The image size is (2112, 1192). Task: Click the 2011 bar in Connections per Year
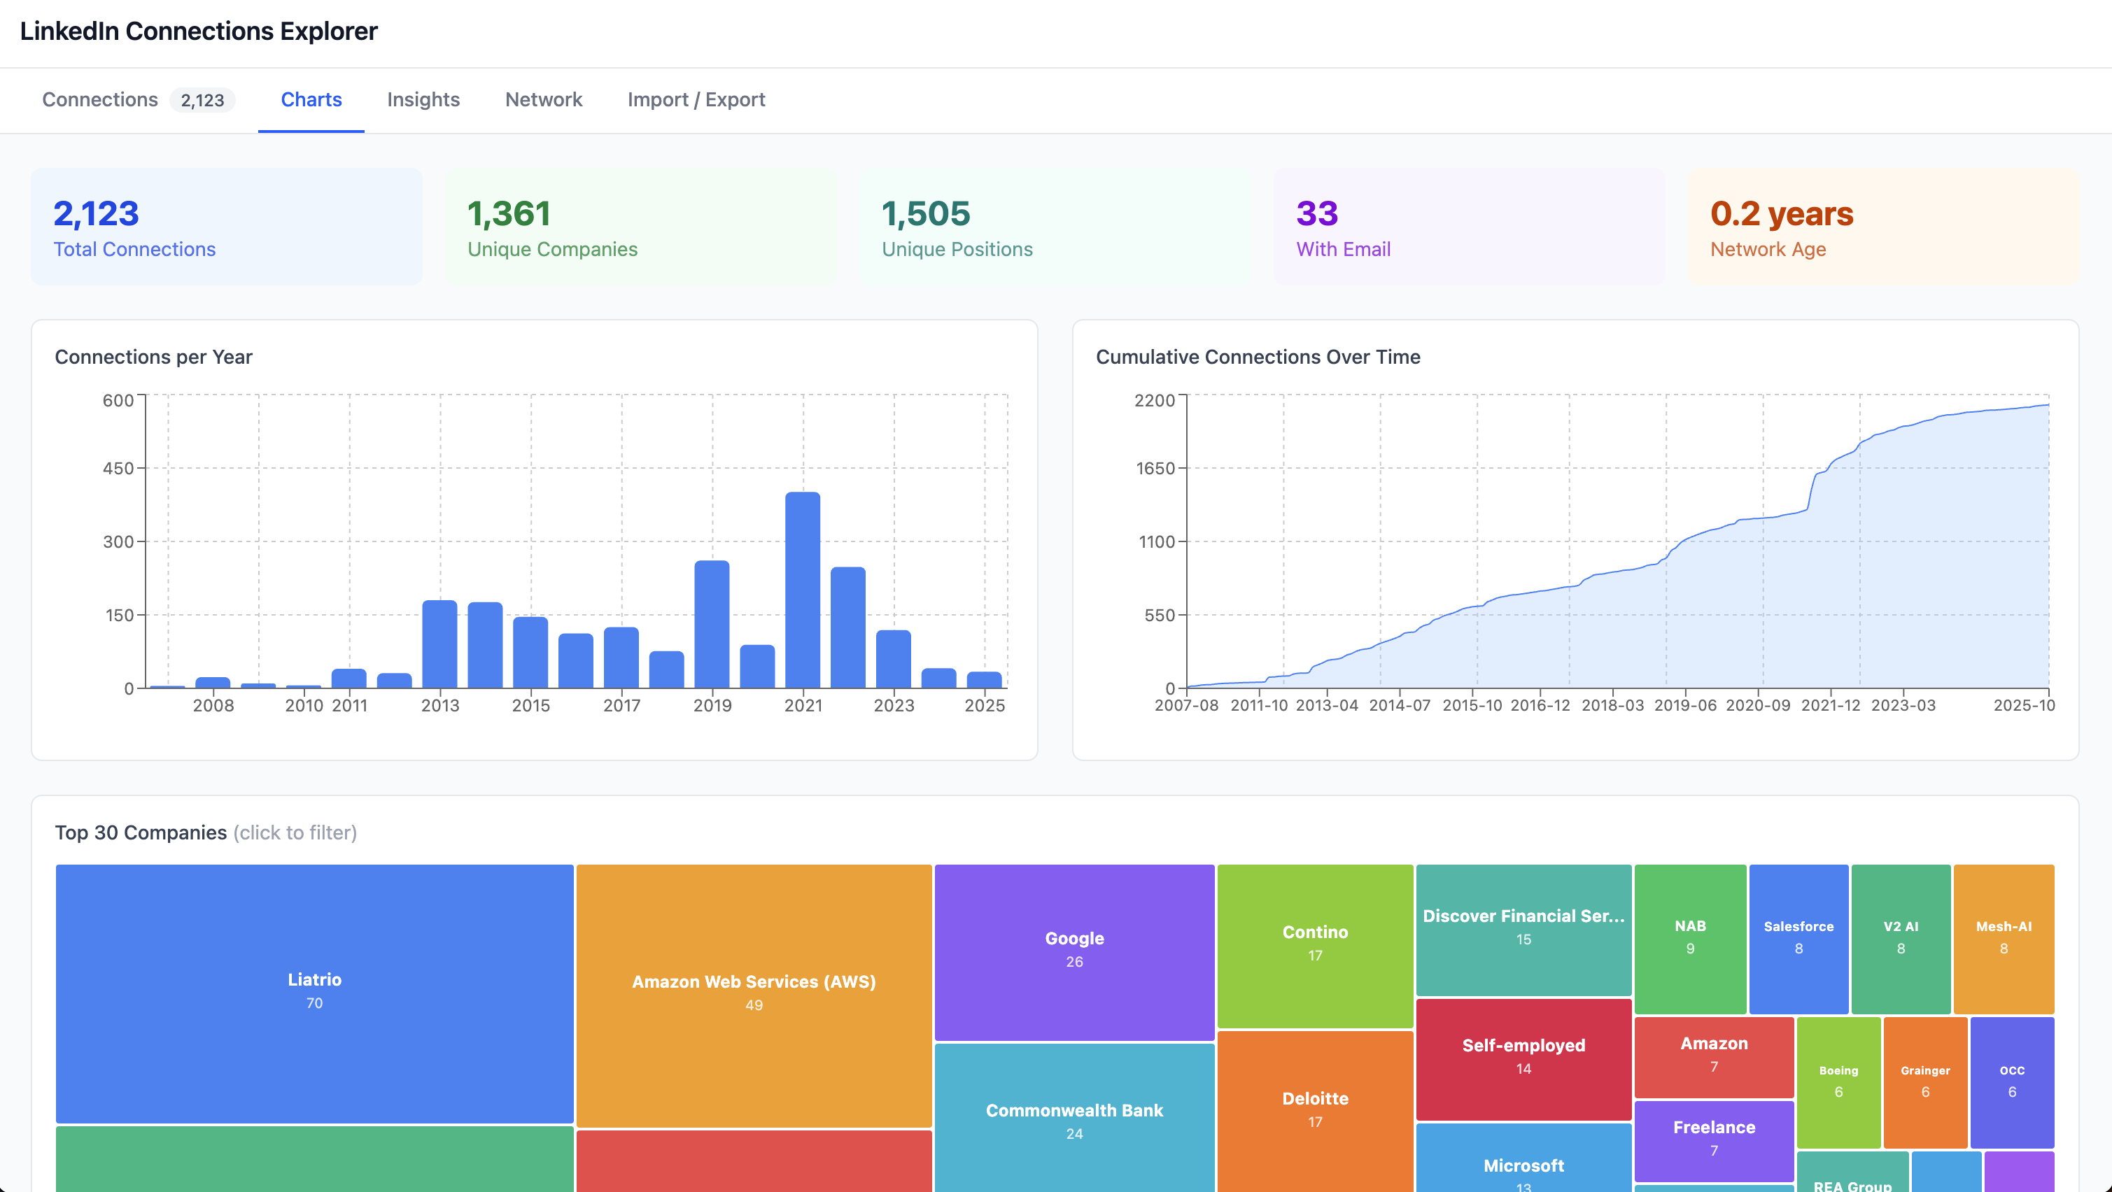click(x=349, y=679)
